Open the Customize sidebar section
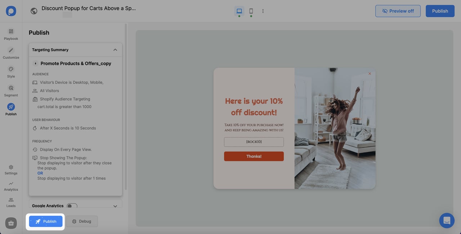 tap(11, 53)
